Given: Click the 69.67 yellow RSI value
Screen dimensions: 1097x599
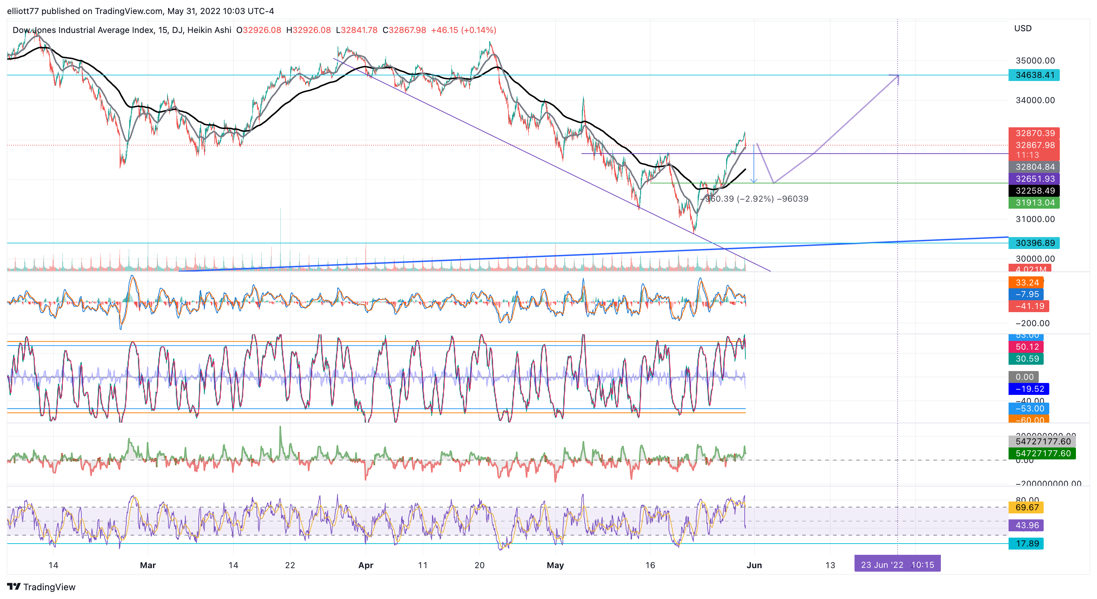Looking at the screenshot, I should point(1026,507).
